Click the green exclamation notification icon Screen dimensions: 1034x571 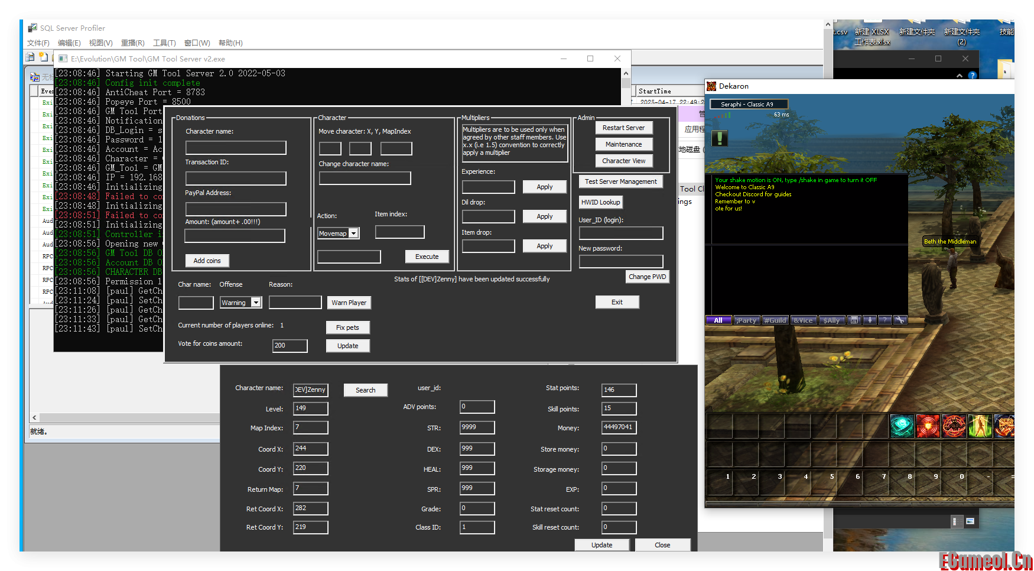point(719,138)
